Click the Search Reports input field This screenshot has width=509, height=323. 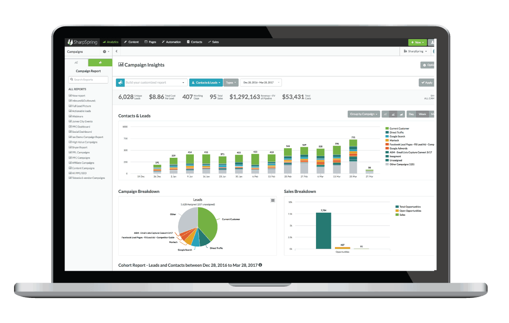[88, 80]
